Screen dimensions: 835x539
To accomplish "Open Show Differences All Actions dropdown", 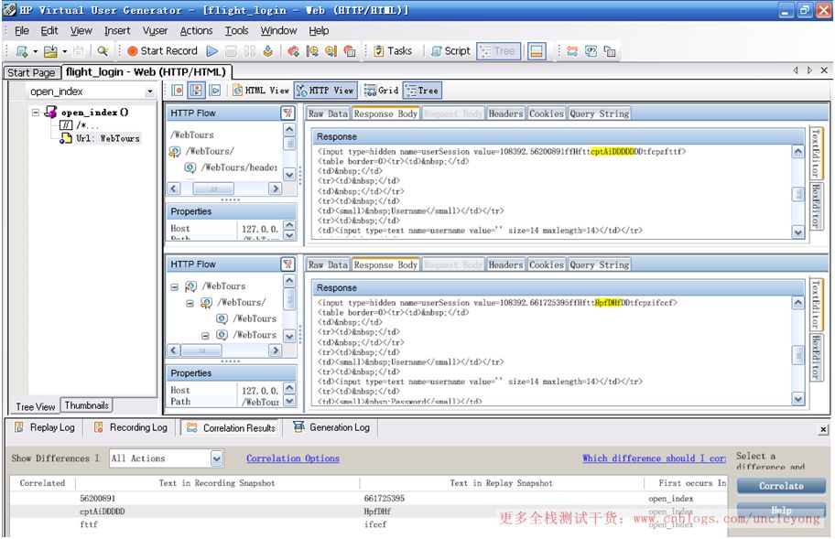I will [216, 458].
